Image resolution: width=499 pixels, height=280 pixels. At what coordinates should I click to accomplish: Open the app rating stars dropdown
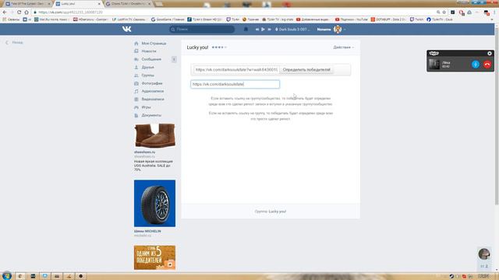click(219, 47)
